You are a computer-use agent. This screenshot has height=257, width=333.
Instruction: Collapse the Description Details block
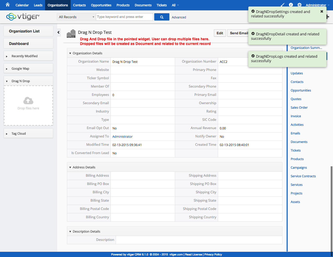(70, 232)
